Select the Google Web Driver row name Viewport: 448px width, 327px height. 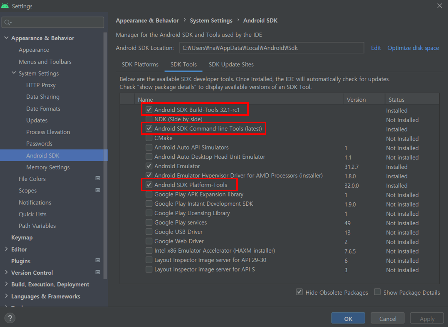[179, 241]
